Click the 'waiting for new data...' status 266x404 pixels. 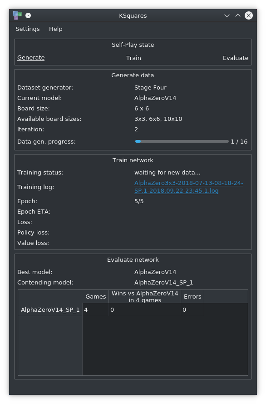(x=167, y=173)
